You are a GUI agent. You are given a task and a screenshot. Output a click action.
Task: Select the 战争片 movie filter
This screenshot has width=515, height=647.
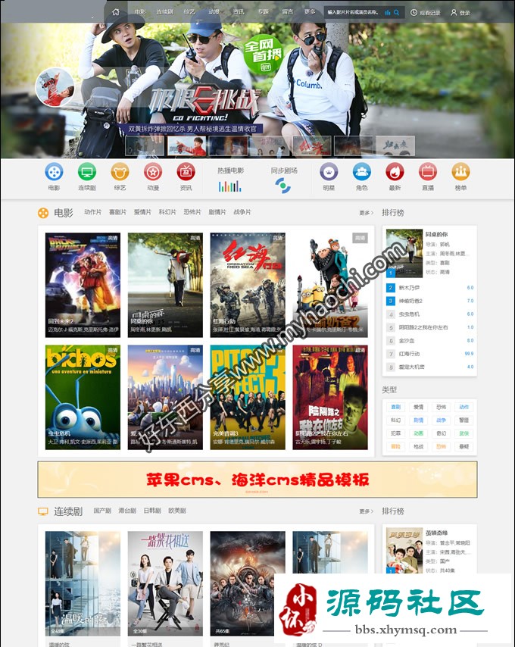pyautogui.click(x=242, y=212)
